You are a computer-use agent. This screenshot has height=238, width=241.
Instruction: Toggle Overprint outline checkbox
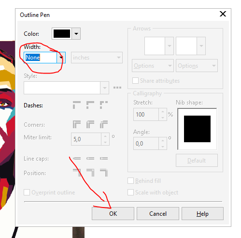(27, 193)
